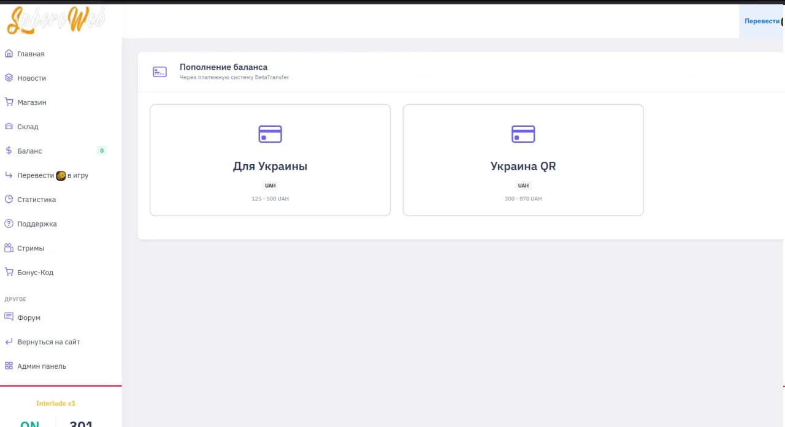Click the pie chart icon for Статистика

click(x=9, y=200)
